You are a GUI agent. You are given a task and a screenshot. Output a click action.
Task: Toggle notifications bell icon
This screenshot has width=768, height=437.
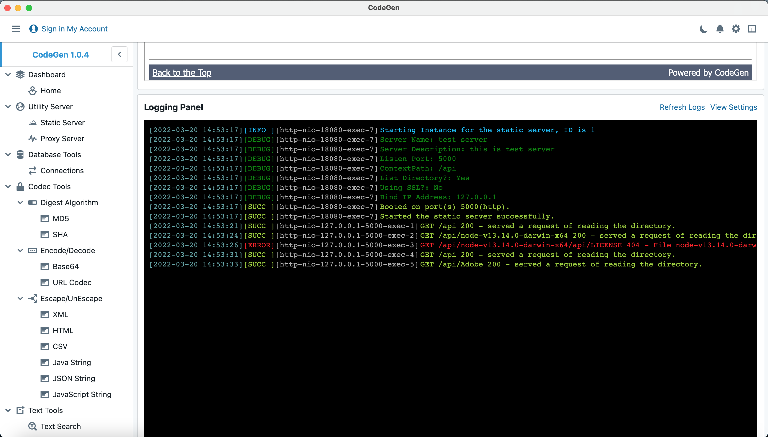pyautogui.click(x=721, y=29)
